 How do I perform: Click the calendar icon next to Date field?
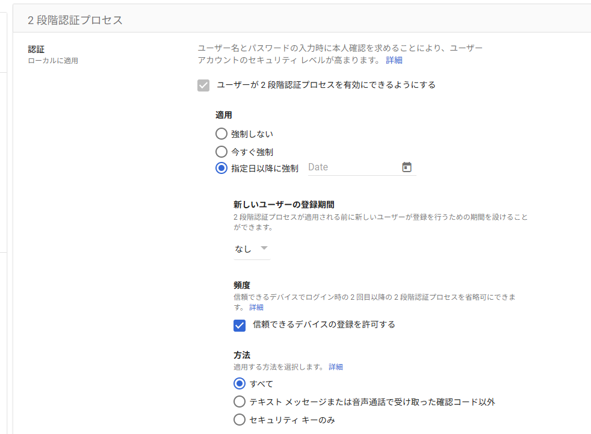pos(407,167)
